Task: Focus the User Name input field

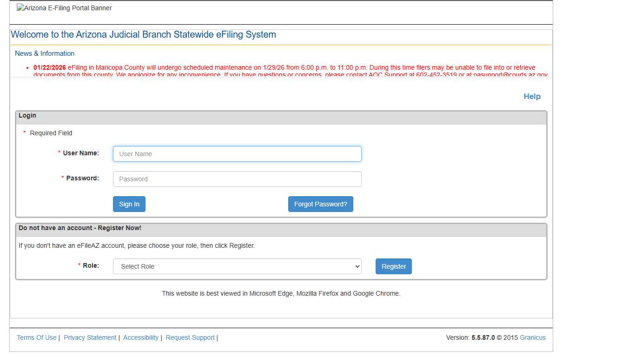Action: click(237, 154)
